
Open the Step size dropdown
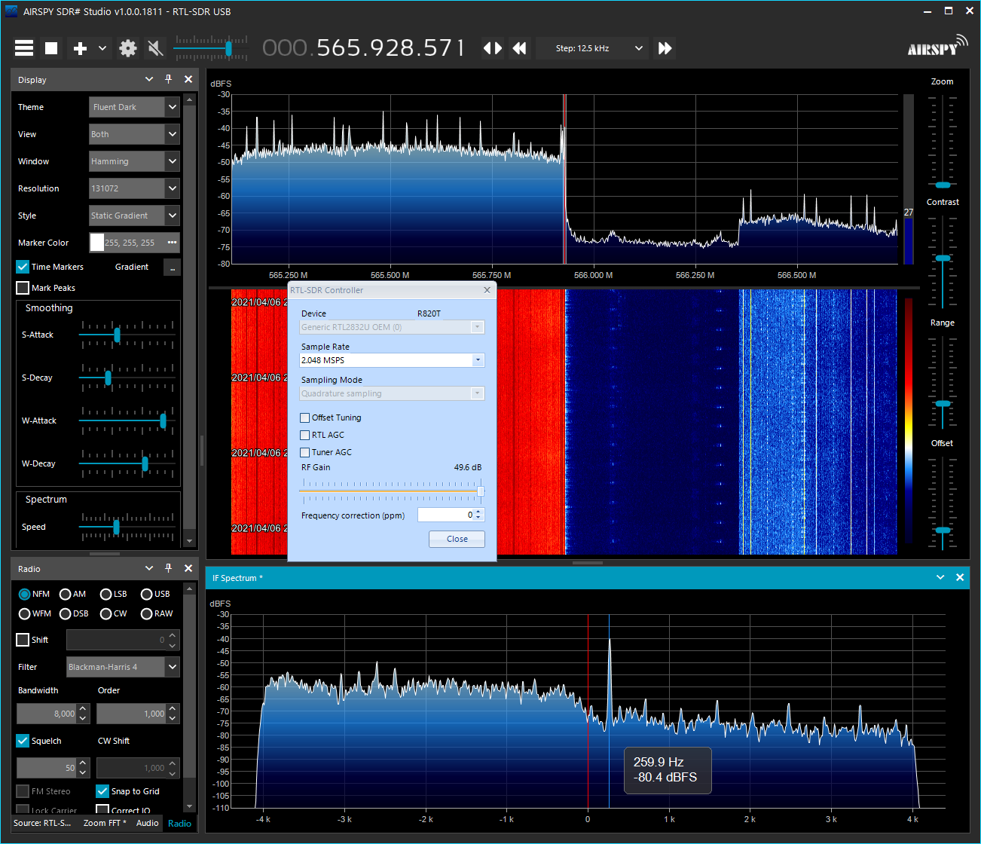(x=638, y=48)
